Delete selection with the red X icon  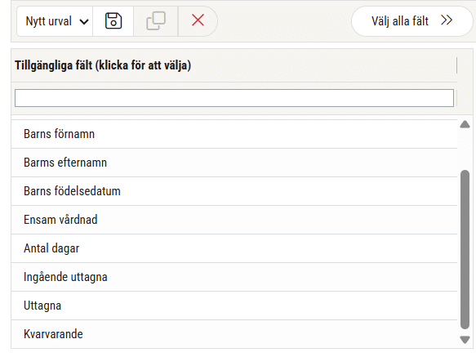198,20
